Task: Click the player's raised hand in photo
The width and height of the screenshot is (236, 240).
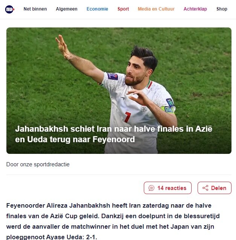Action: 63,47
